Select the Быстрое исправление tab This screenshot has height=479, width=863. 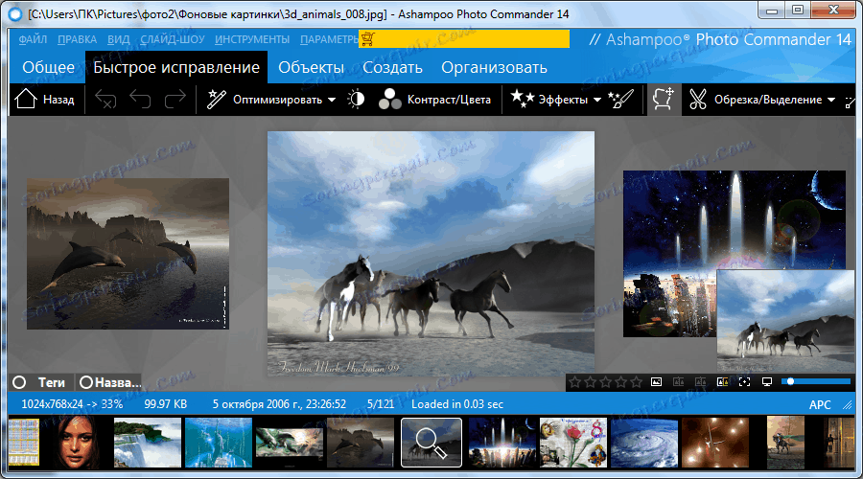pyautogui.click(x=176, y=67)
